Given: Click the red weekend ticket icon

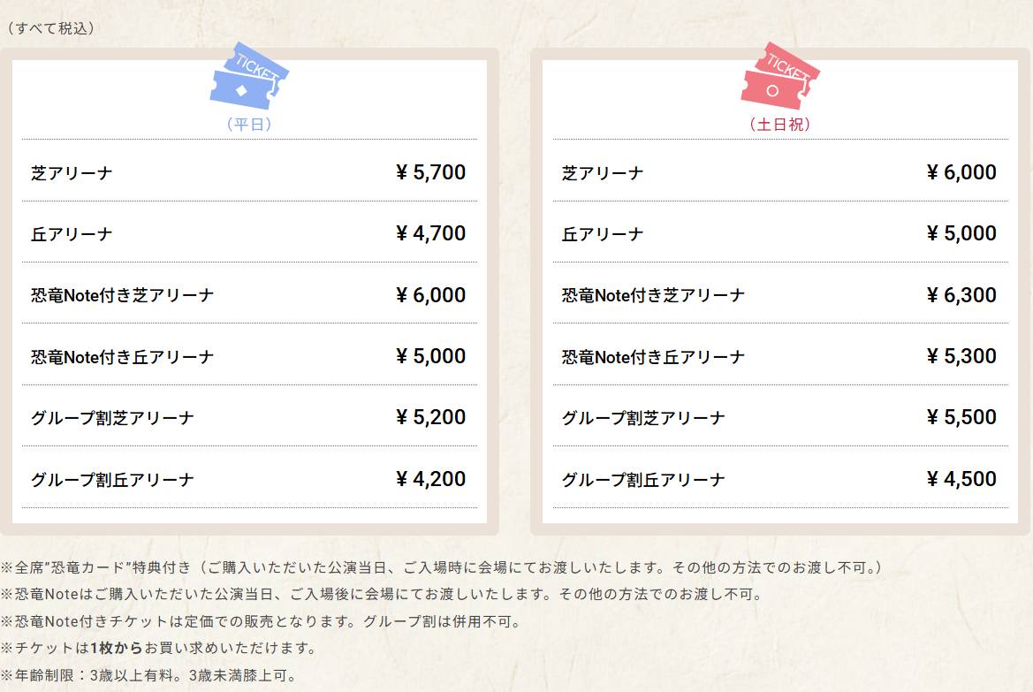Looking at the screenshot, I should click(779, 77).
